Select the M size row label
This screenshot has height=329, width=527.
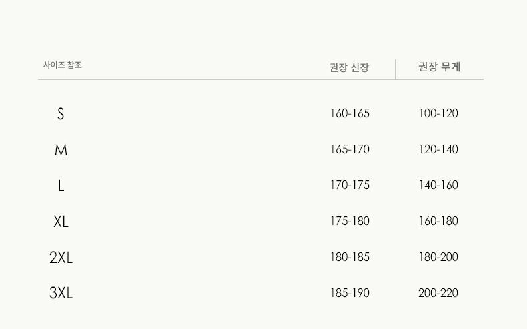coord(61,151)
